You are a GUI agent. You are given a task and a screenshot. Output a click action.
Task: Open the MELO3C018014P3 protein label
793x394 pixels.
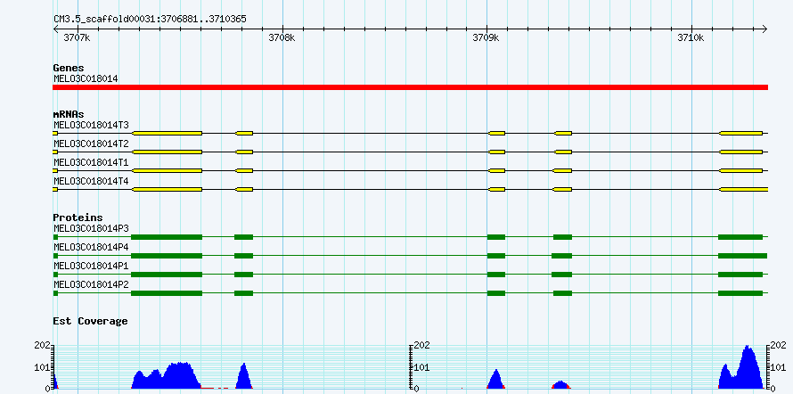pyautogui.click(x=91, y=228)
